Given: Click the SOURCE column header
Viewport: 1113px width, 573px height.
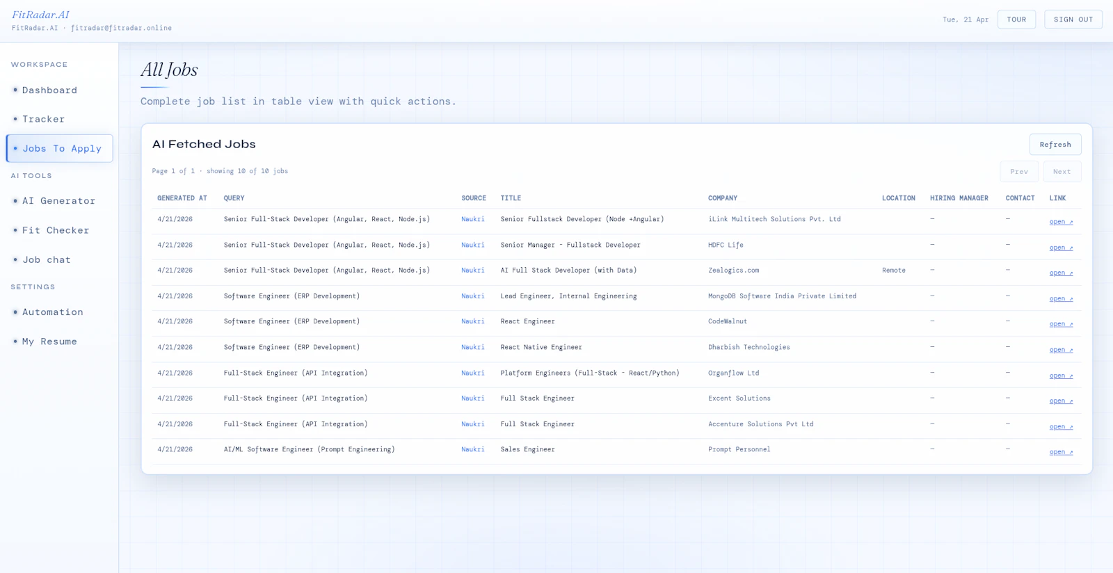Looking at the screenshot, I should point(474,198).
